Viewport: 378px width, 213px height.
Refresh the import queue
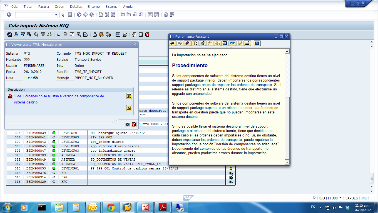click(9, 34)
